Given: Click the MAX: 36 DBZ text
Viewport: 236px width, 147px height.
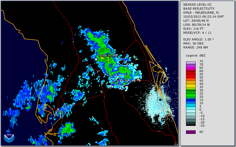Looking at the screenshot, I should click(x=193, y=43).
